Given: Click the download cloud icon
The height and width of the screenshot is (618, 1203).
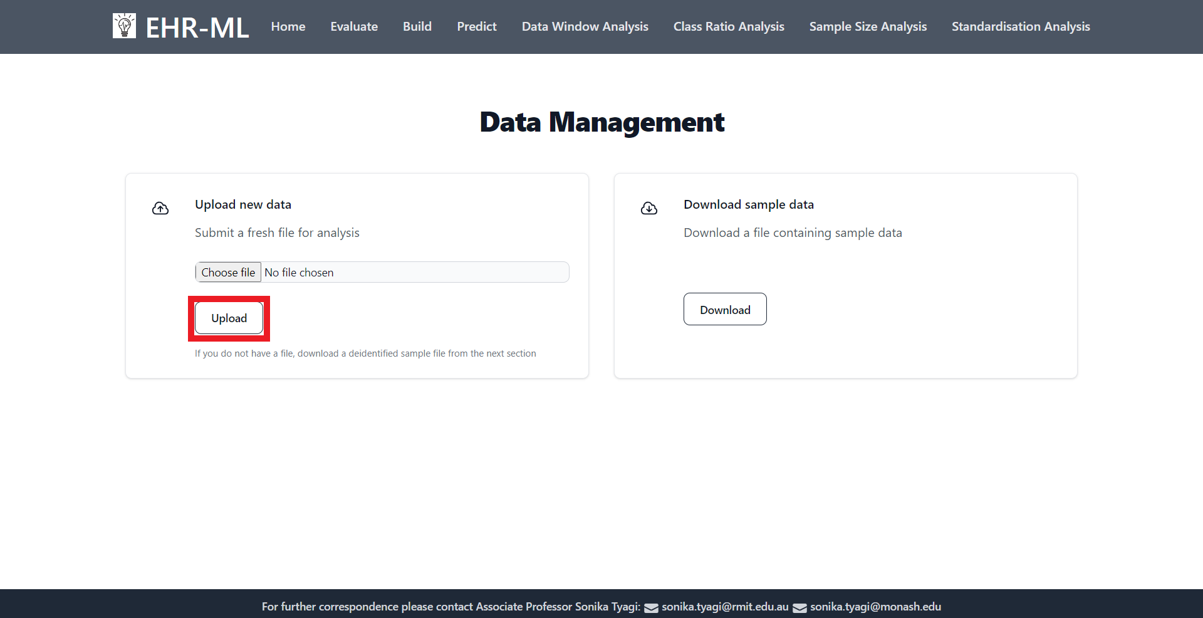Looking at the screenshot, I should tap(649, 208).
